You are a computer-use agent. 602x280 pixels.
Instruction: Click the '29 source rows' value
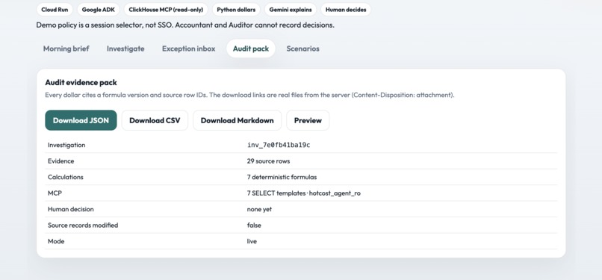(268, 161)
